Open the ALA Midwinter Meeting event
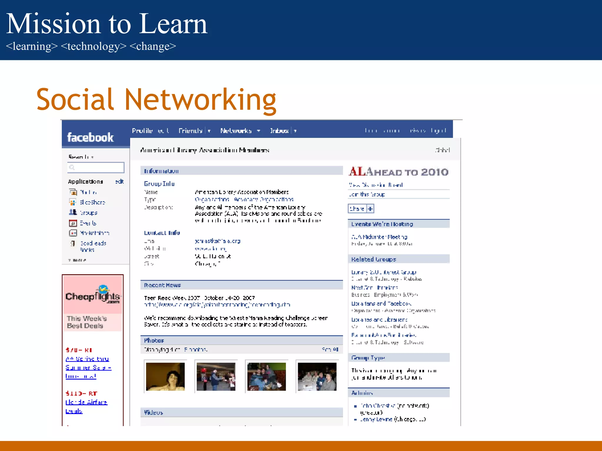The width and height of the screenshot is (602, 451). (379, 237)
